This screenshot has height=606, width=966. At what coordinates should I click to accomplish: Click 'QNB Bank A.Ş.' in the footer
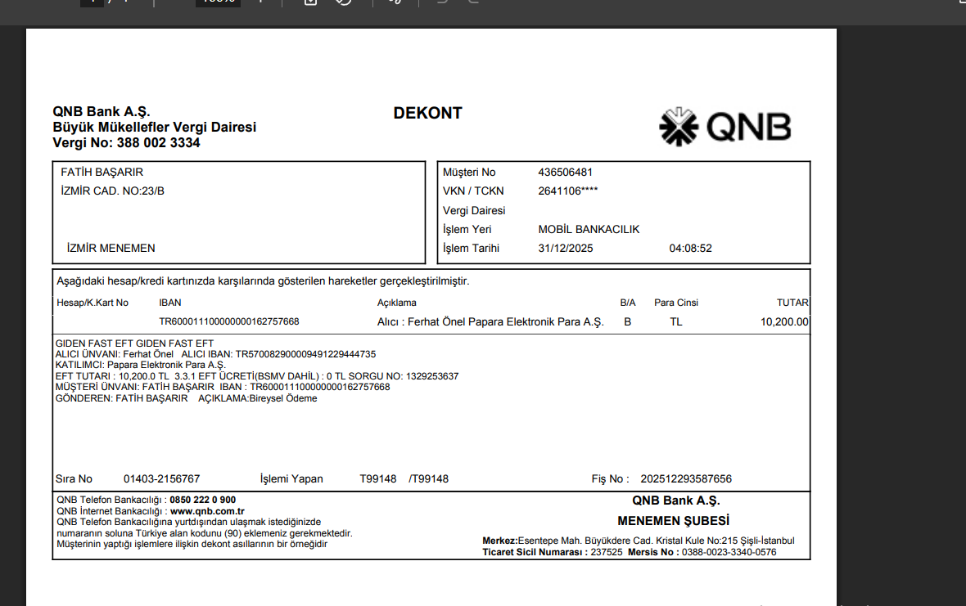click(676, 501)
